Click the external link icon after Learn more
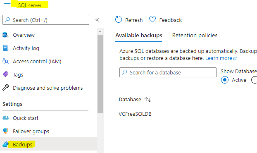Viewport: 257px width, 153px height. pos(235,58)
